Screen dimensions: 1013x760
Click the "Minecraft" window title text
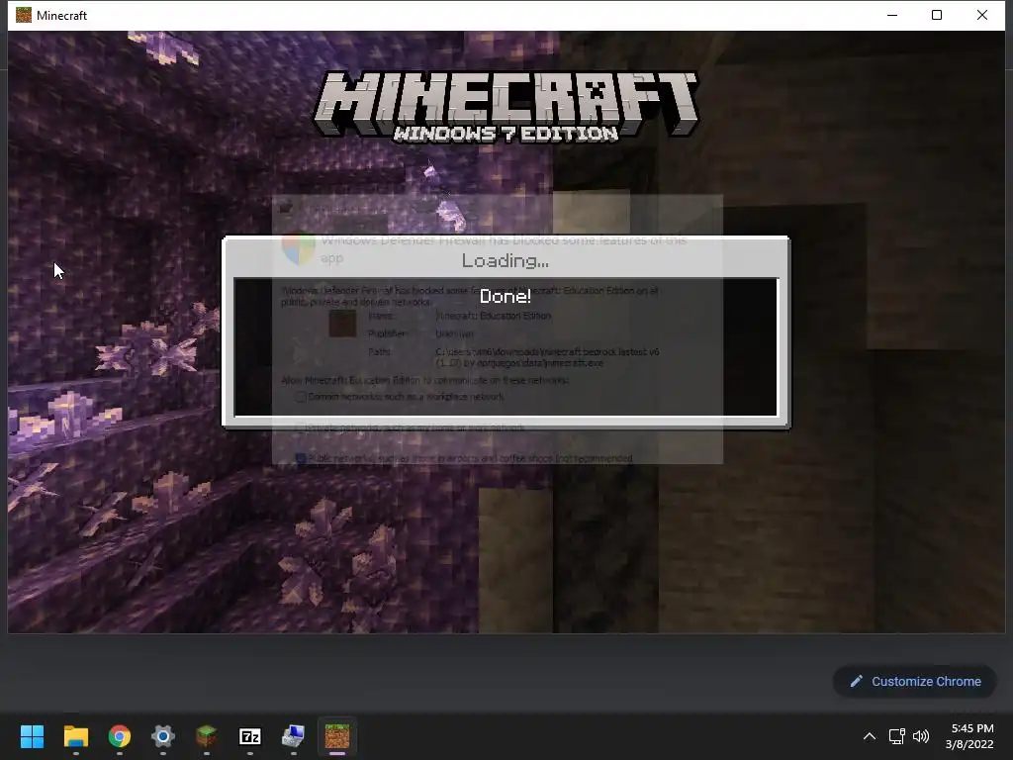[x=62, y=16]
